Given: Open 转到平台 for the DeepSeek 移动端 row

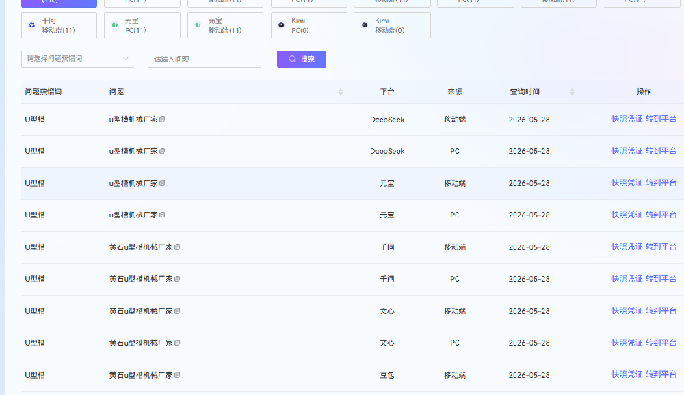Looking at the screenshot, I should point(661,119).
